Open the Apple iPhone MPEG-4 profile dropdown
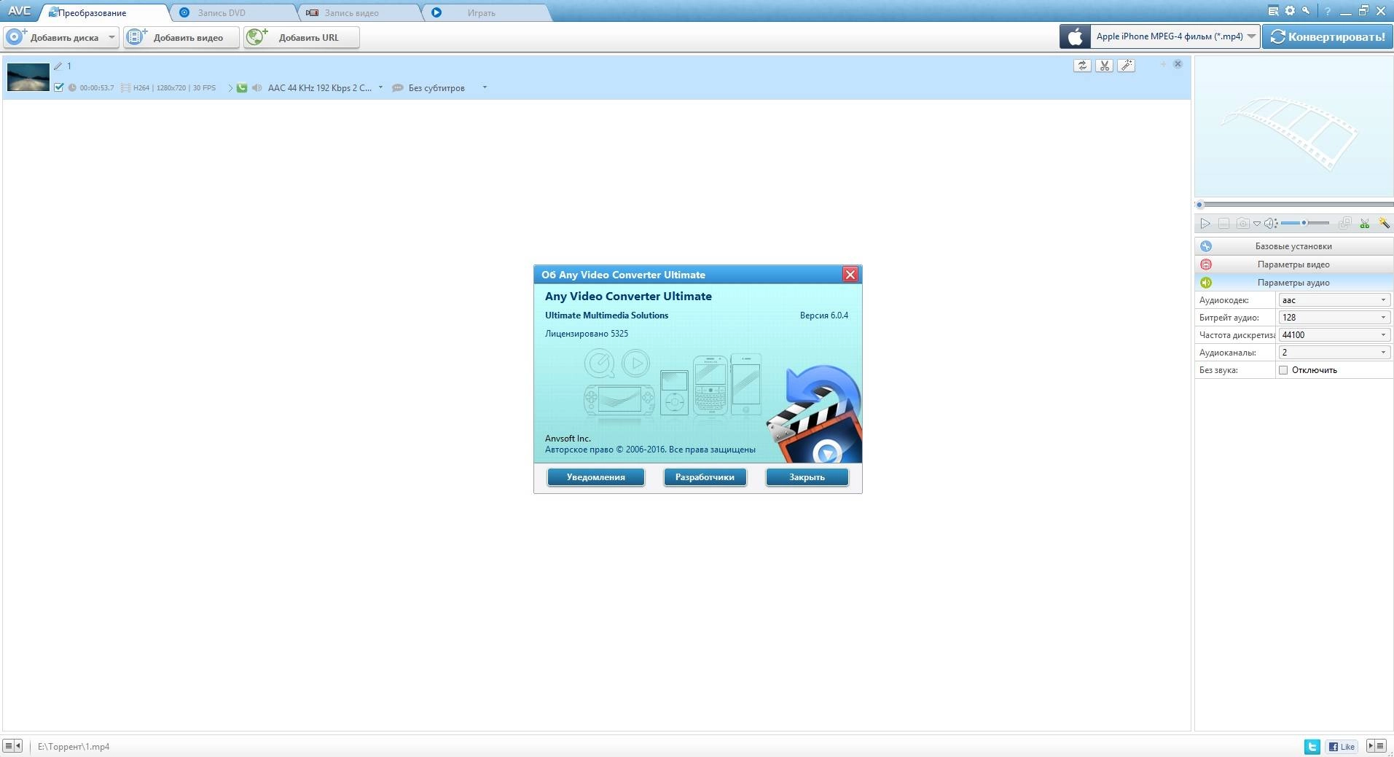The width and height of the screenshot is (1394, 757). point(1251,36)
